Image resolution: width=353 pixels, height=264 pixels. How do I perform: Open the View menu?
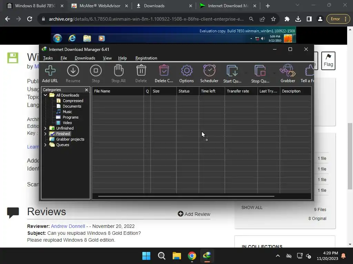107,58
